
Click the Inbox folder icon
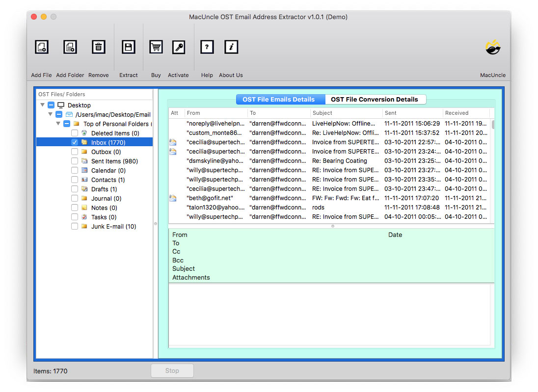click(x=84, y=142)
